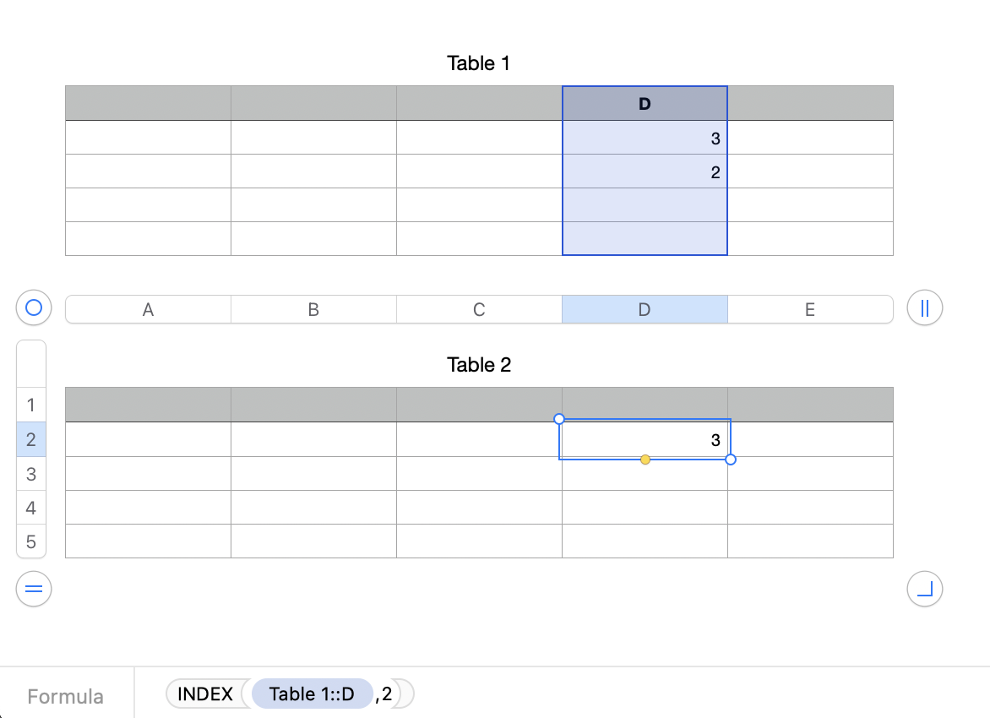Select column C header tab
Image resolution: width=990 pixels, height=718 pixels.
(479, 309)
